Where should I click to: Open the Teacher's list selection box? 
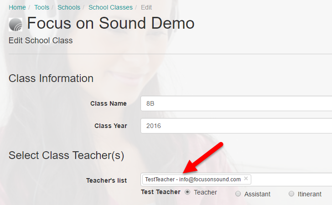pyautogui.click(x=236, y=179)
